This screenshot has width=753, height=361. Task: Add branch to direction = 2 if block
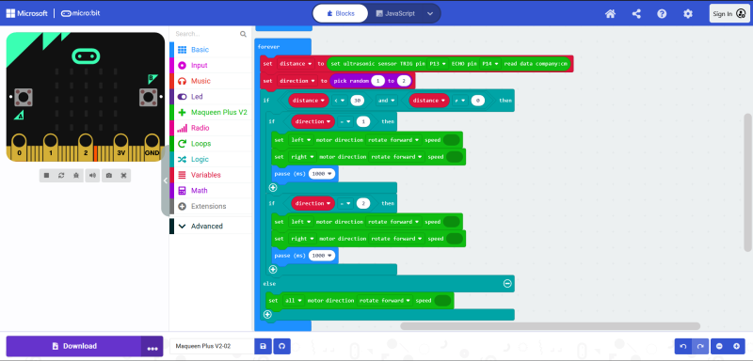[x=273, y=270]
